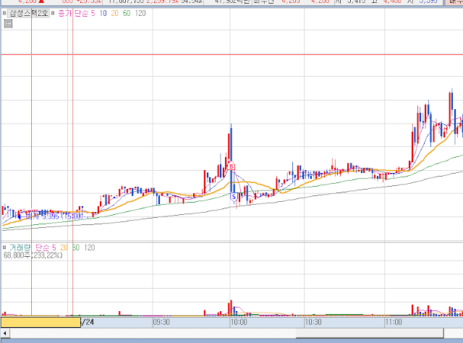Select the green moving average 60 legend
The width and height of the screenshot is (463, 343).
(127, 13)
